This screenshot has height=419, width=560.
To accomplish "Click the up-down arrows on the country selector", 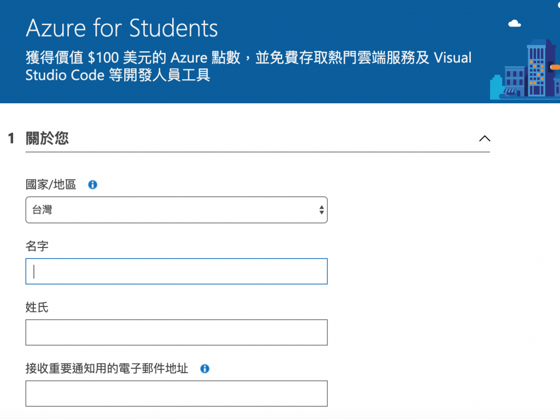I will click(321, 210).
